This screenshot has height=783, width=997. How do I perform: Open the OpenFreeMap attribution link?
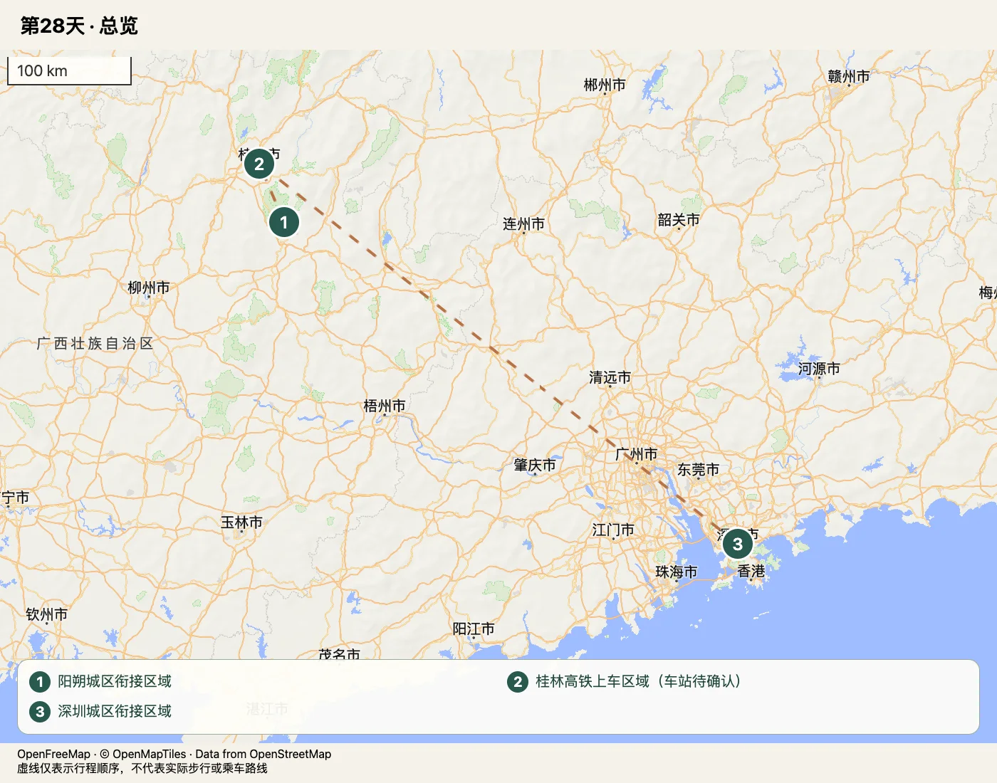tap(54, 754)
